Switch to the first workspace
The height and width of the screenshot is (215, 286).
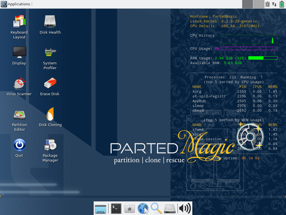tap(247, 4)
